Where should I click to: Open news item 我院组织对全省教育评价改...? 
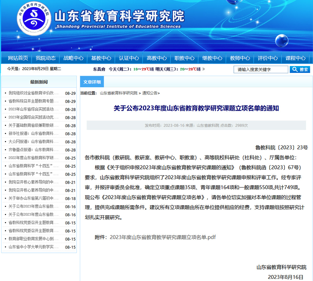point(34,93)
